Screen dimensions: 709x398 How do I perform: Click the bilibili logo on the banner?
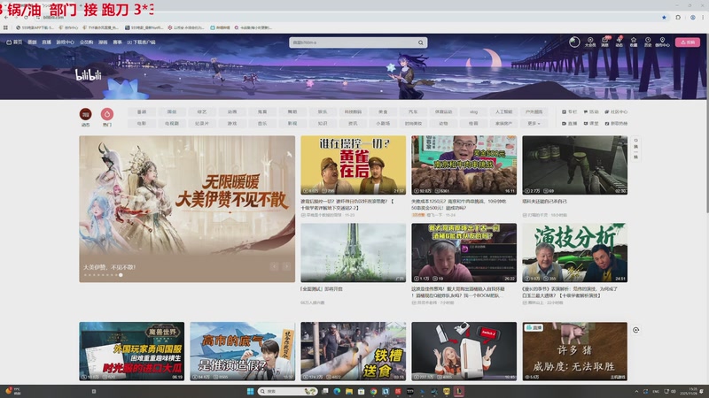point(88,75)
